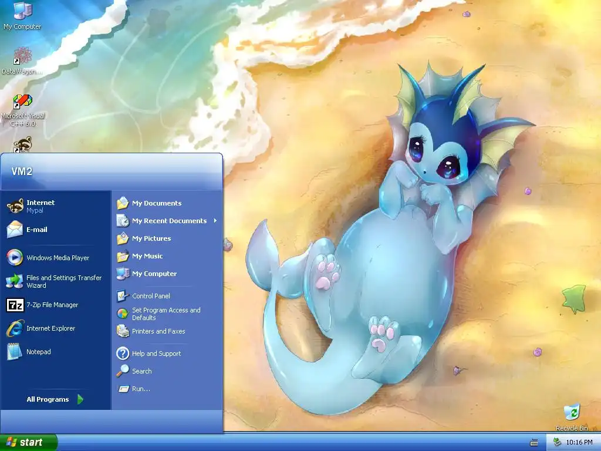Image resolution: width=601 pixels, height=451 pixels.
Task: Open My Music folder
Action: pyautogui.click(x=167, y=256)
